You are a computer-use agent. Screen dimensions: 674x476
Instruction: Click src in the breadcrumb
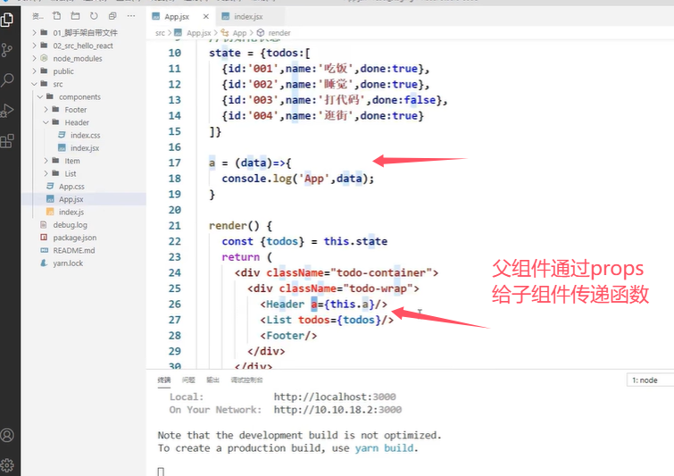160,33
